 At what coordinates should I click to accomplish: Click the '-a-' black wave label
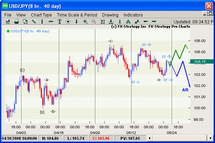[47, 80]
